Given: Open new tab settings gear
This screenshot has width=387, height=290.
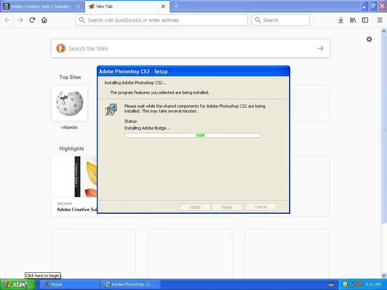Looking at the screenshot, I should tap(369, 39).
